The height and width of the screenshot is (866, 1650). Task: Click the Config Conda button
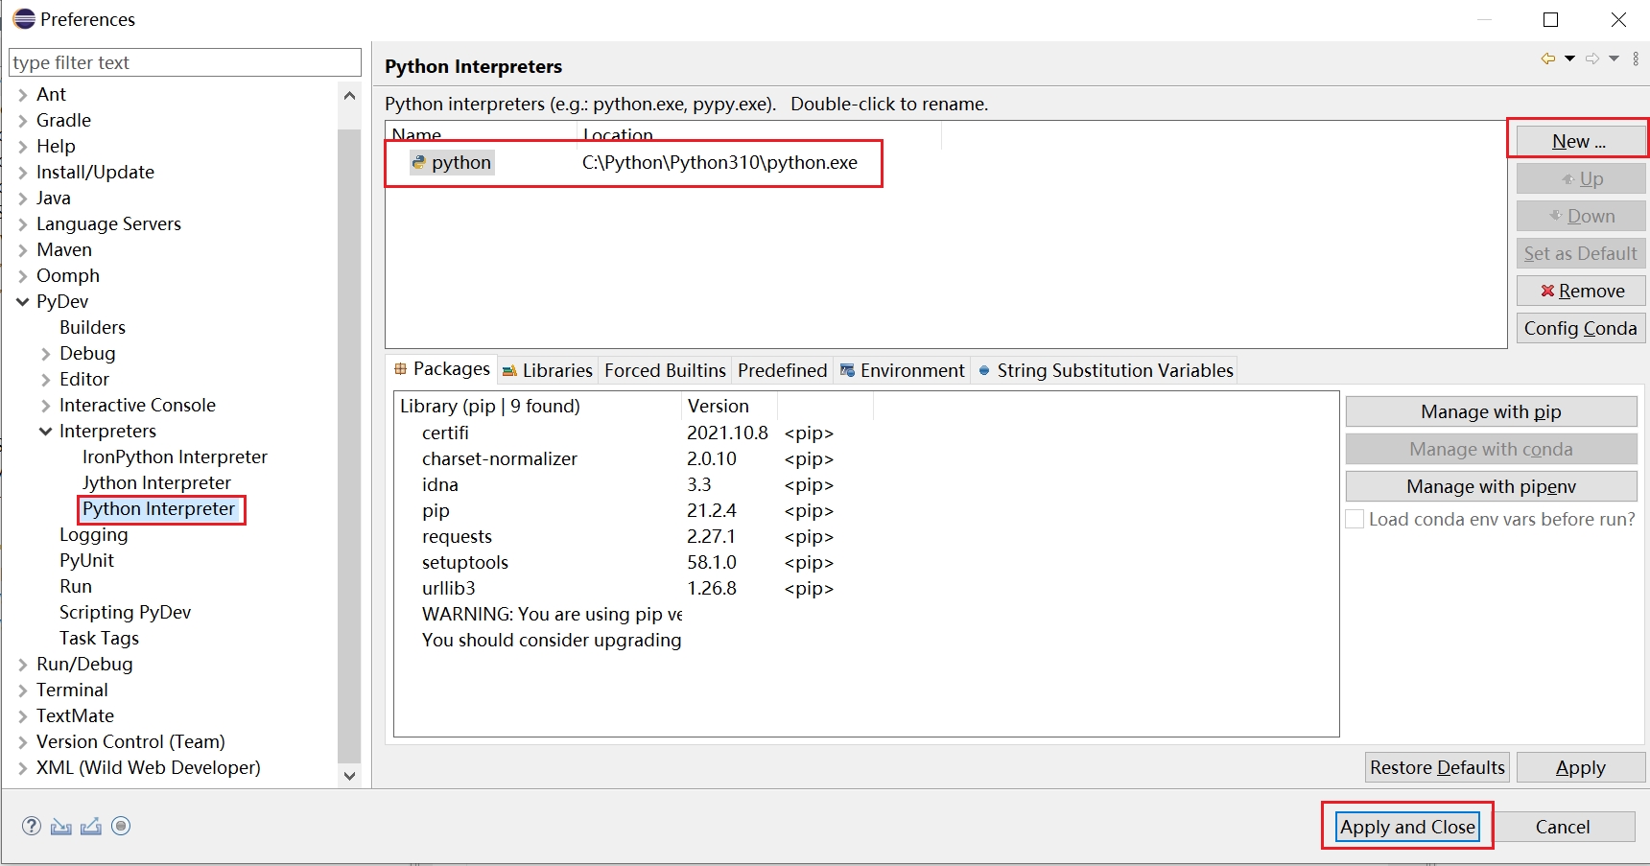pyautogui.click(x=1581, y=328)
